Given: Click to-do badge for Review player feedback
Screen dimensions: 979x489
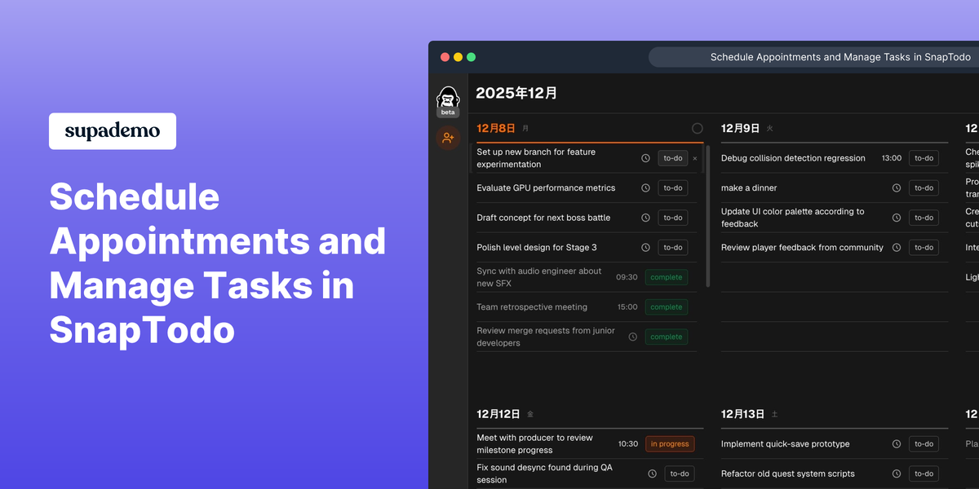Looking at the screenshot, I should pyautogui.click(x=924, y=247).
